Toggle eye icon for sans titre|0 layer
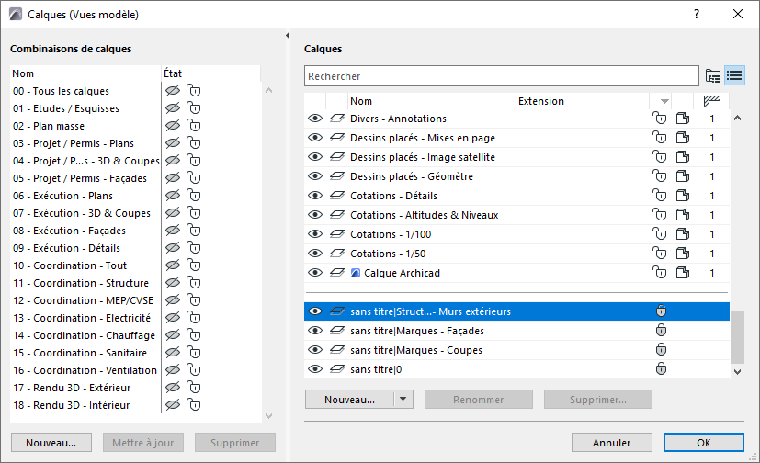Image resolution: width=760 pixels, height=463 pixels. [x=315, y=369]
